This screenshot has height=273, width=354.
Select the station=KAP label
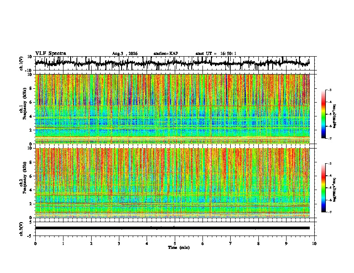[166, 54]
